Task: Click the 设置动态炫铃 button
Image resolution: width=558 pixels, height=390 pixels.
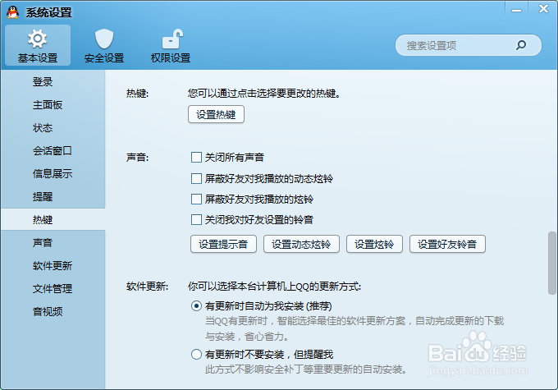Action: pos(301,244)
